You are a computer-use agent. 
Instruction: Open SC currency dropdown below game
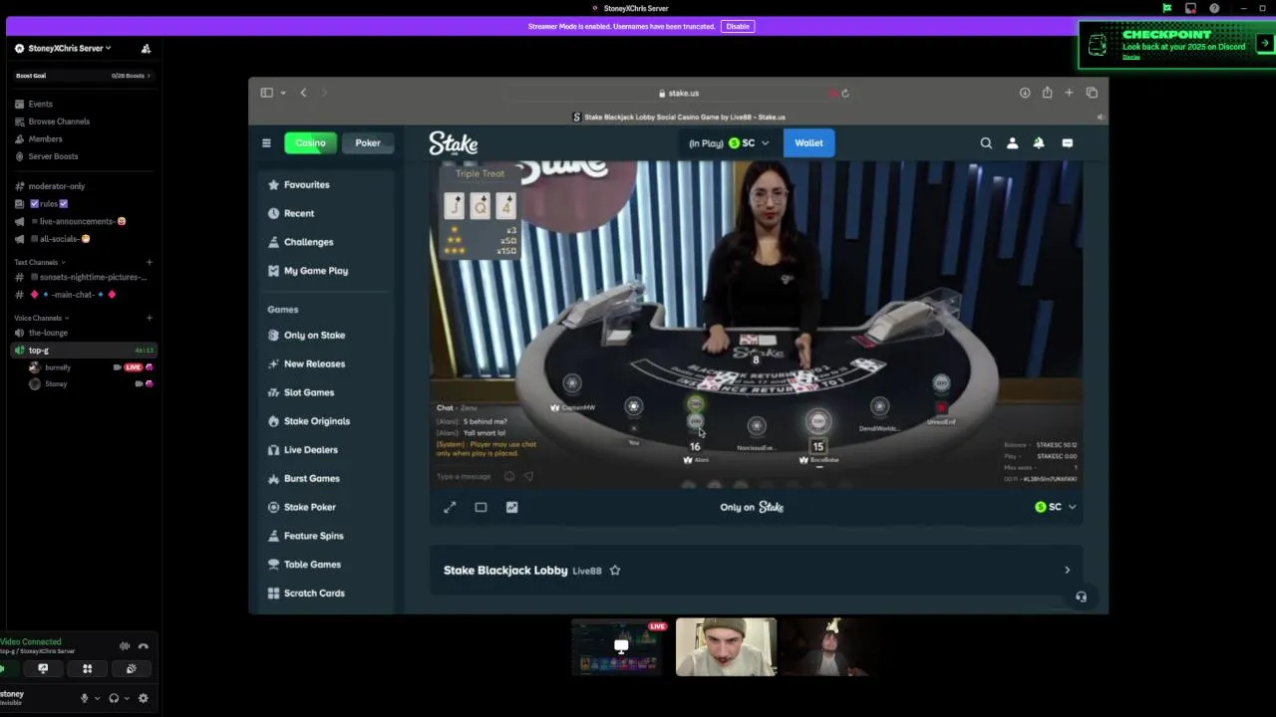pos(1056,507)
